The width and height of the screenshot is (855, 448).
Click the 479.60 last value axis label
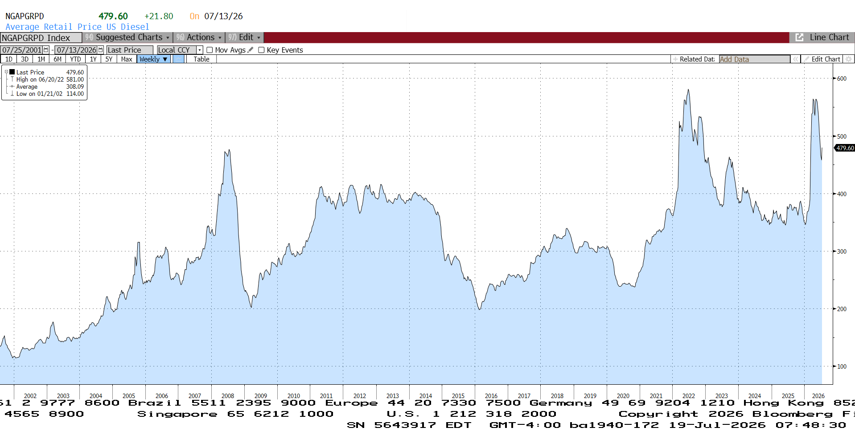845,148
